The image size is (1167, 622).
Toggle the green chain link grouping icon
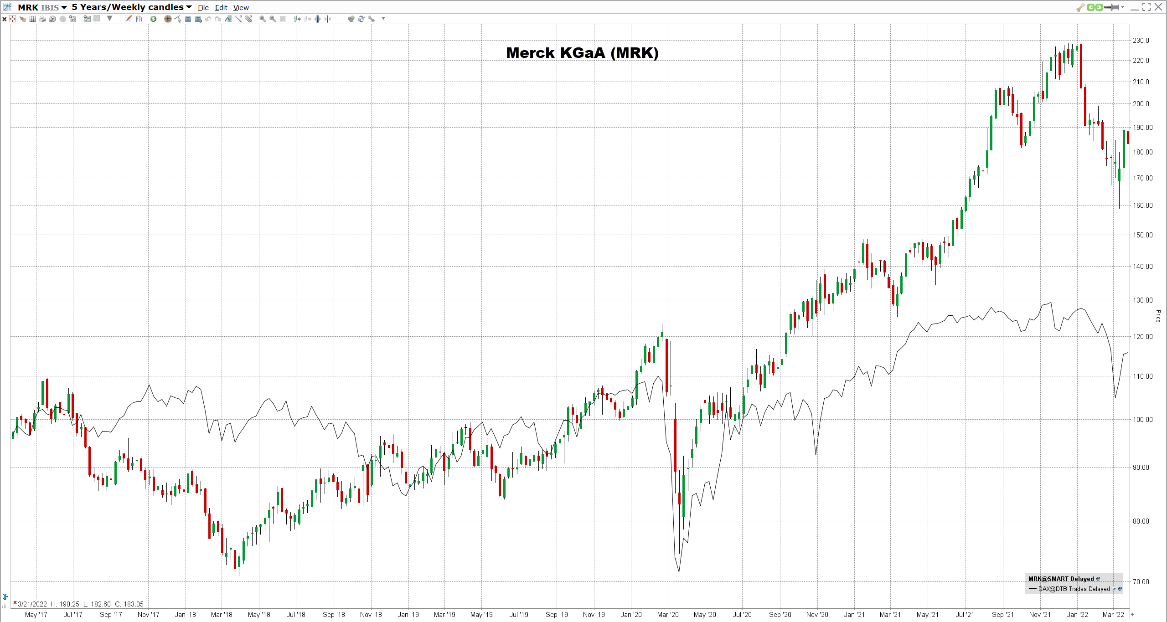point(1095,7)
